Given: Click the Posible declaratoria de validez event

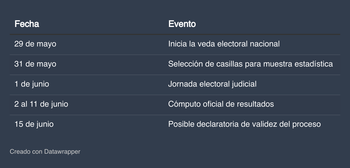Looking at the screenshot, I should [244, 124].
